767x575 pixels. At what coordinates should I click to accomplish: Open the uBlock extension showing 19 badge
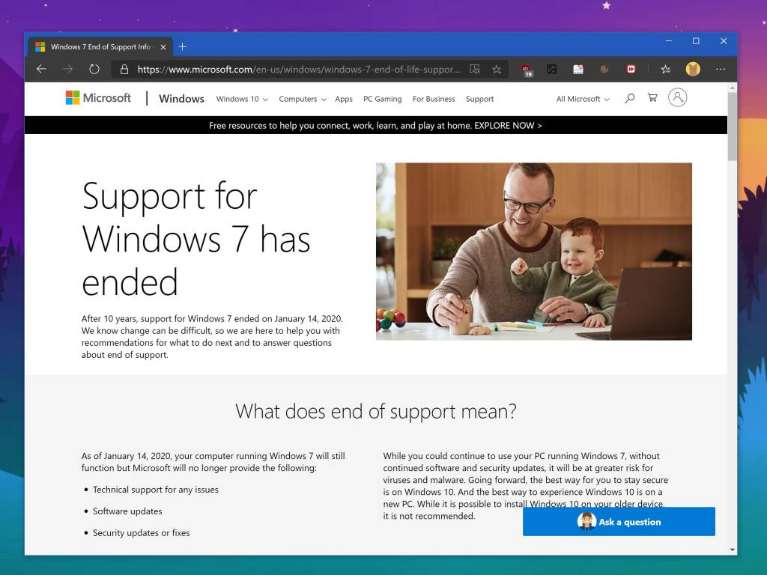pyautogui.click(x=527, y=70)
